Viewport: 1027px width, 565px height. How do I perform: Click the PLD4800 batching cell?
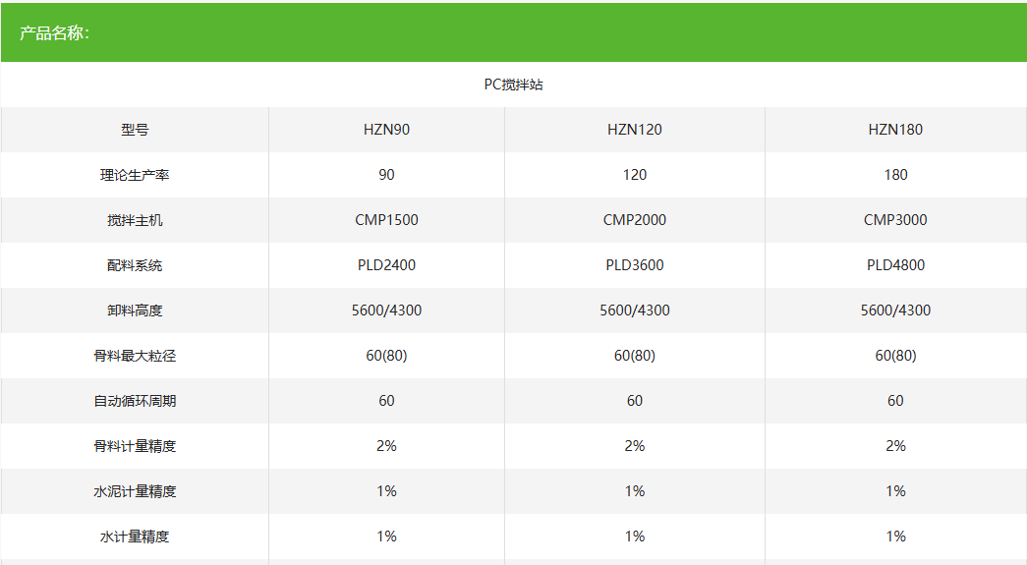tap(895, 265)
